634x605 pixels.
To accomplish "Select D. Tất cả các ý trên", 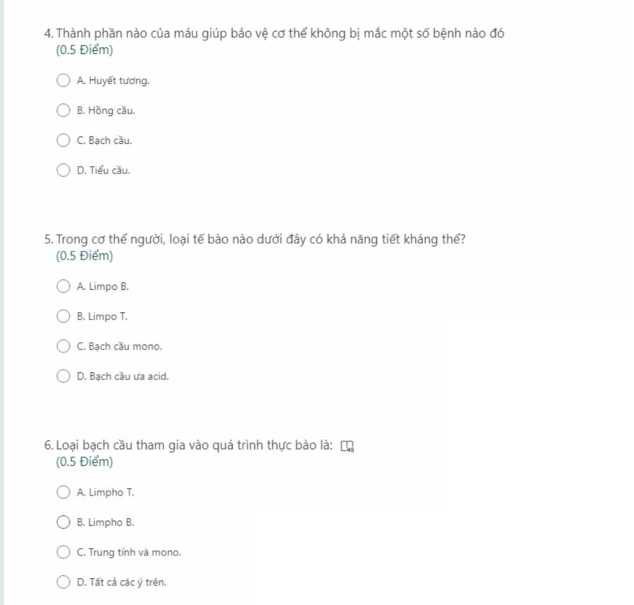I will (64, 582).
